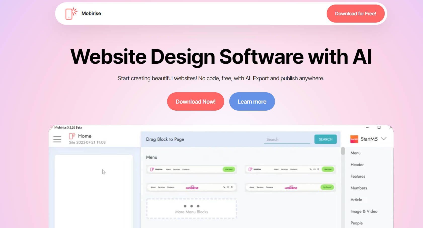Click the Mobirise phone logo beside the Home title
This screenshot has height=228, width=423.
[x=72, y=136]
